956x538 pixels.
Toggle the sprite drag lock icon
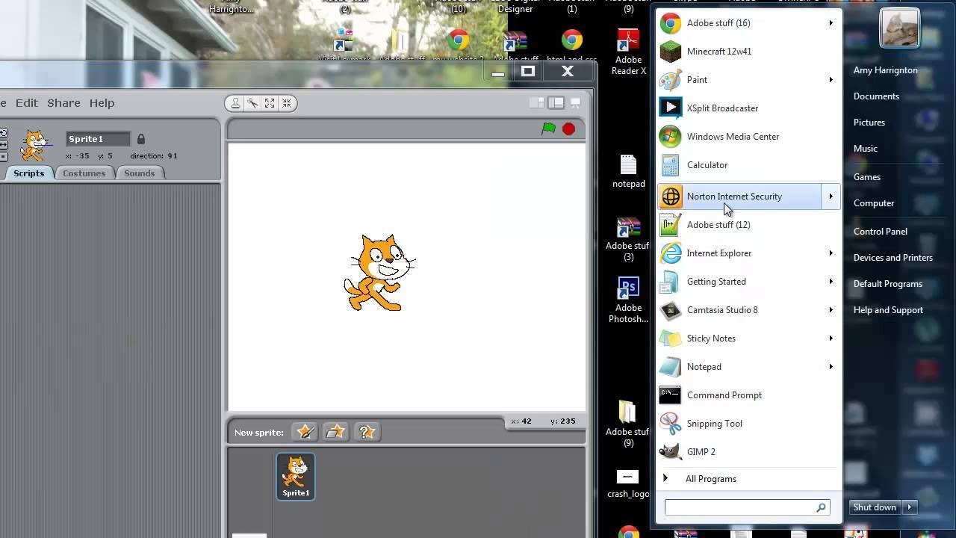click(140, 139)
